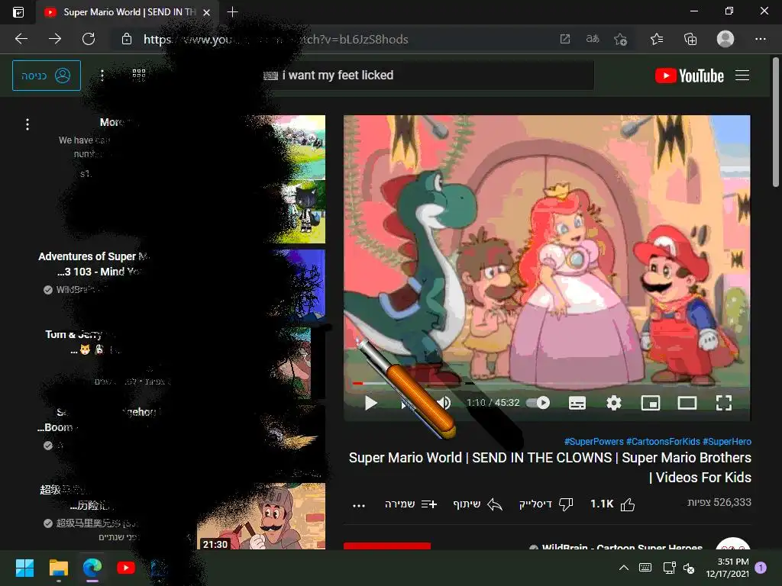This screenshot has height=586, width=782.
Task: Close the Super Mario World tab
Action: pyautogui.click(x=206, y=12)
